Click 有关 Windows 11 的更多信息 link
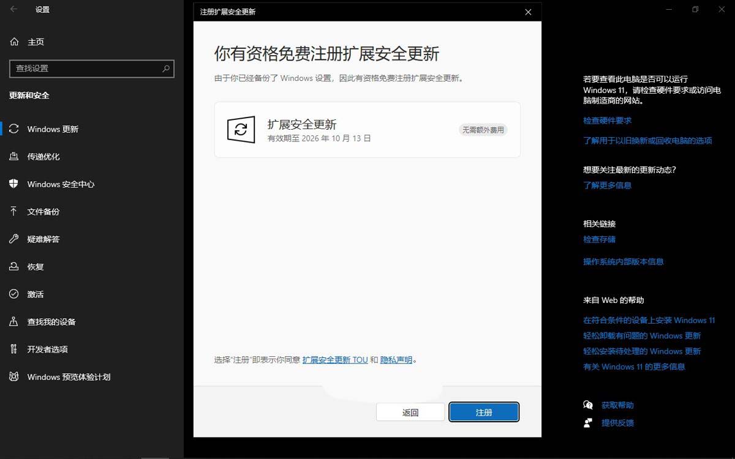This screenshot has width=735, height=459. coord(634,367)
